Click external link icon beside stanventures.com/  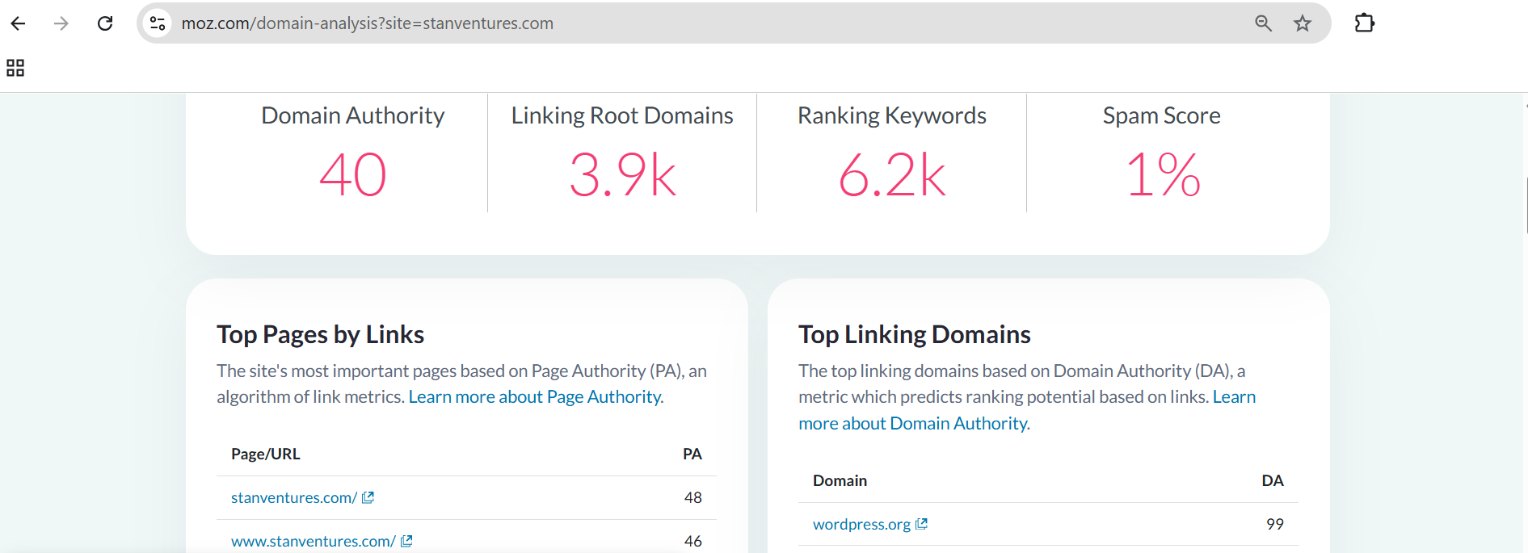368,497
